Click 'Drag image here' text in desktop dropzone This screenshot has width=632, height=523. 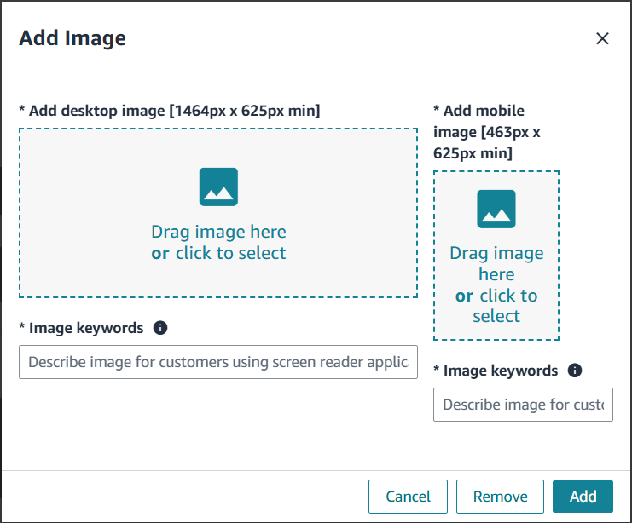[218, 232]
